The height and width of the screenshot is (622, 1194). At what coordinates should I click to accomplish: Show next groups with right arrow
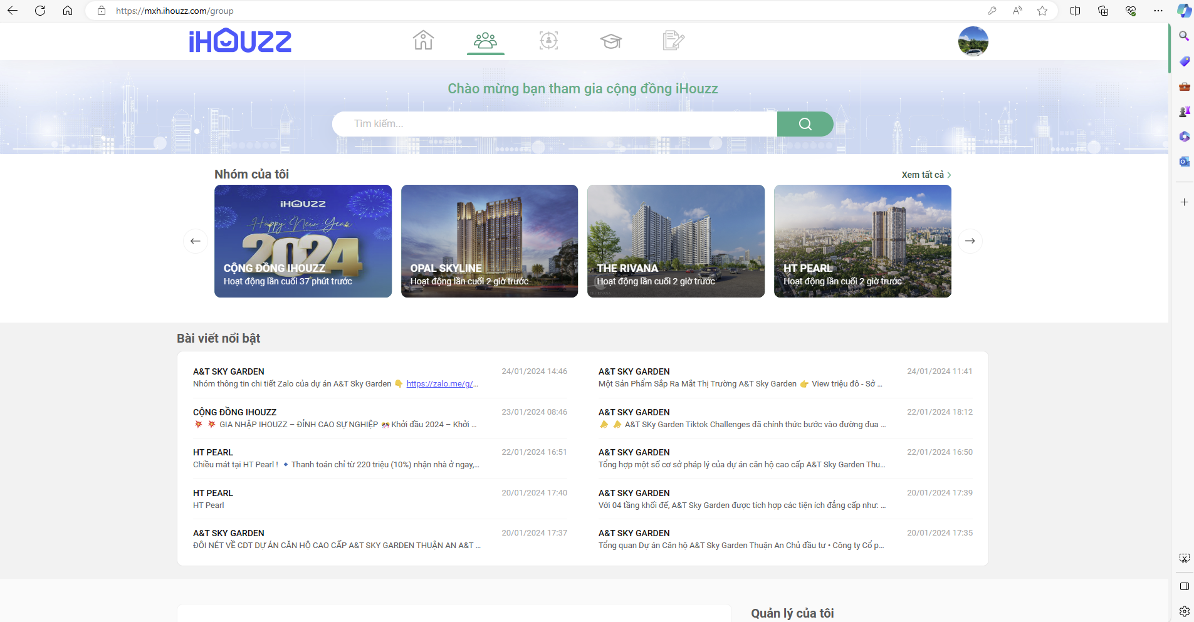(x=970, y=241)
